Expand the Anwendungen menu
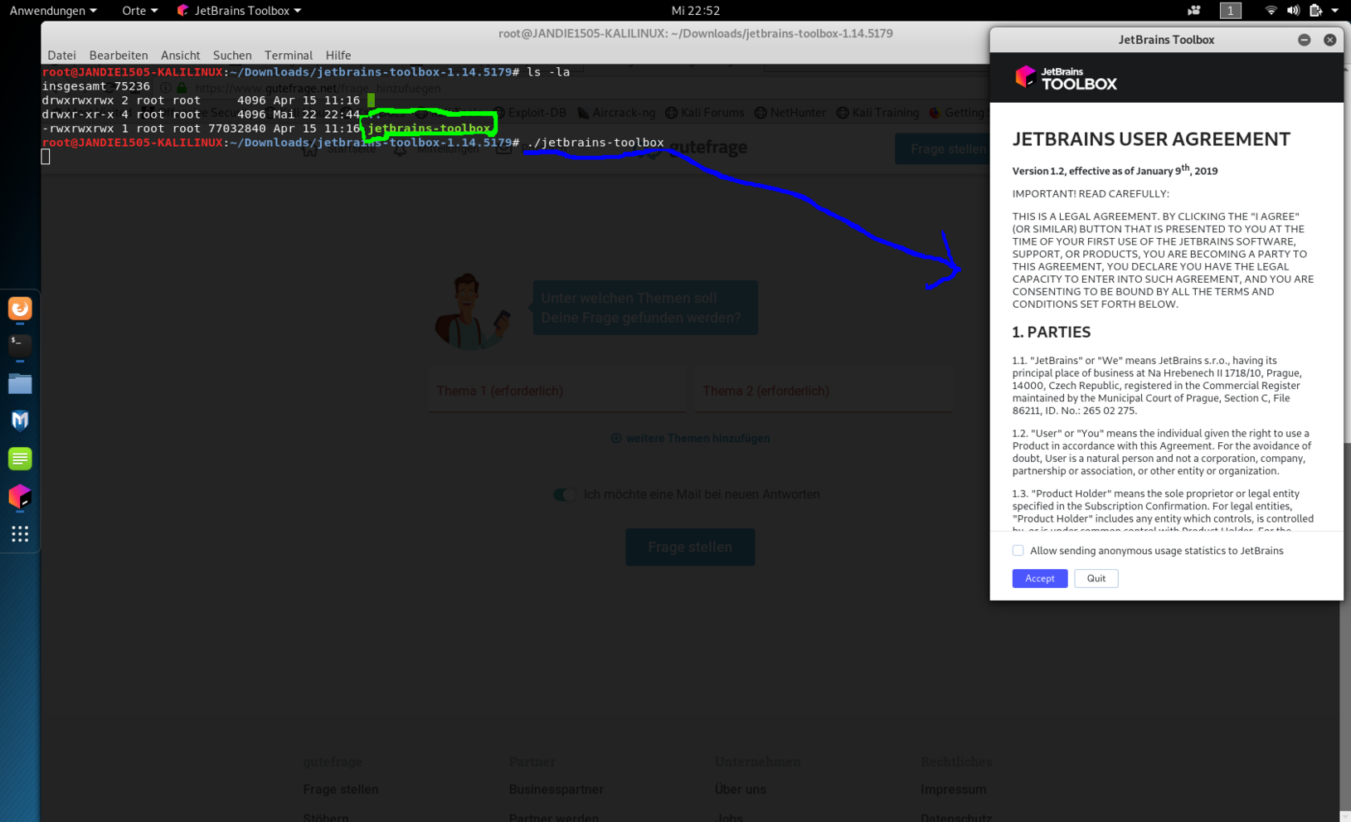The height and width of the screenshot is (822, 1351). tap(53, 11)
